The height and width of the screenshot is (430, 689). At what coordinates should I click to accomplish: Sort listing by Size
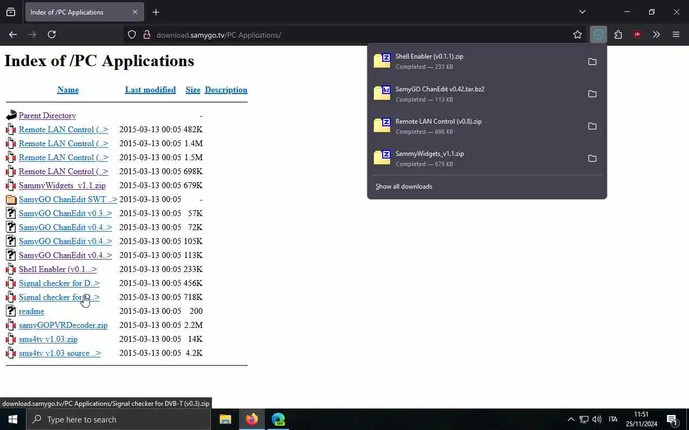[193, 90]
